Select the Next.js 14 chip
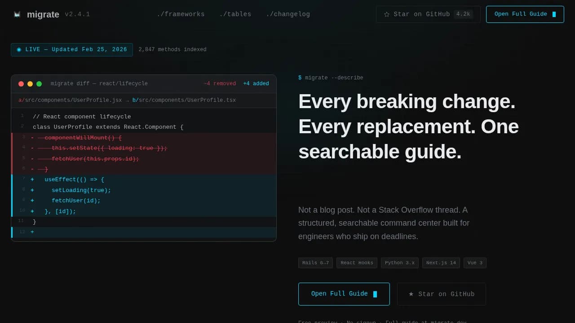This screenshot has width=575, height=323. 441,262
